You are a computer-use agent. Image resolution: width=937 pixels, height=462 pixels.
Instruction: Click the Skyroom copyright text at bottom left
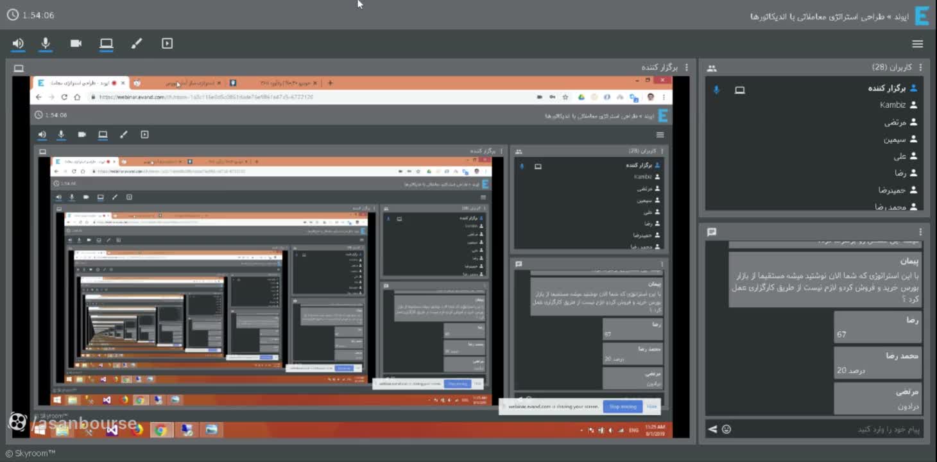point(30,454)
